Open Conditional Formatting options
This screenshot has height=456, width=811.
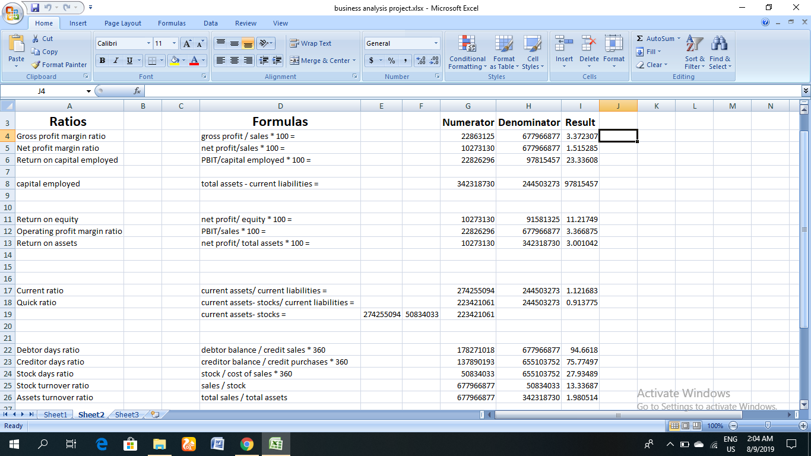click(x=467, y=53)
